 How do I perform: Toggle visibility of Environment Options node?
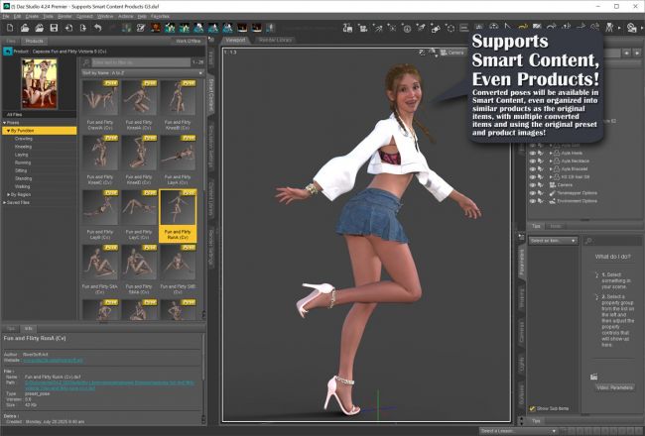[533, 200]
